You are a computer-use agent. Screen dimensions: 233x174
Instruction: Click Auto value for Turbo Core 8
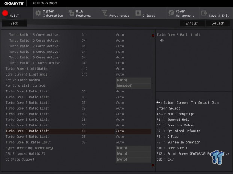120,131
